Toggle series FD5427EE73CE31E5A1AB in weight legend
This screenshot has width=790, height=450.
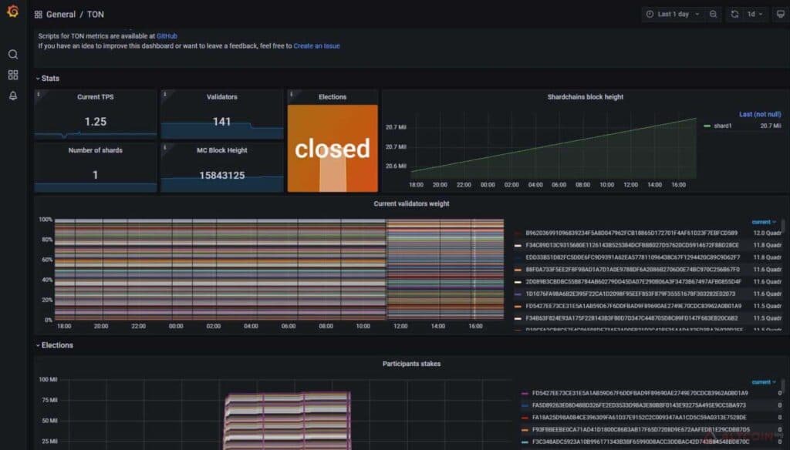(x=633, y=306)
